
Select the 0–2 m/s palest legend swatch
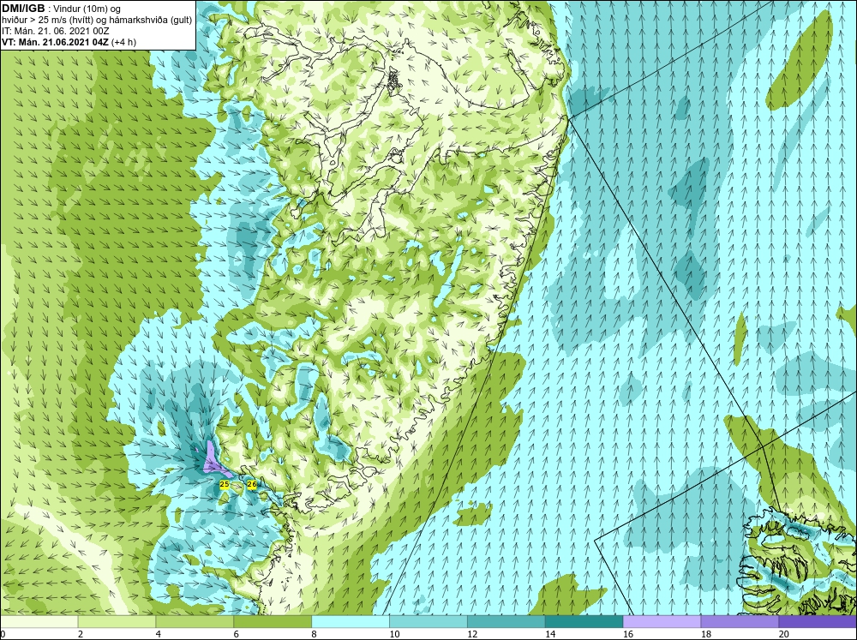pyautogui.click(x=39, y=621)
